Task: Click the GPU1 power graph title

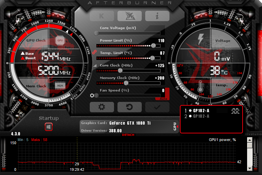Action: [222, 140]
